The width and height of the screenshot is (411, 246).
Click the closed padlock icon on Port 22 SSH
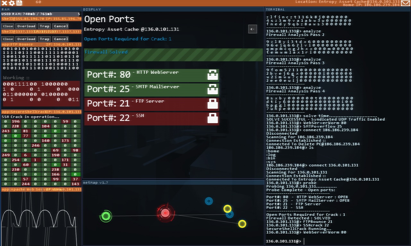213,119
